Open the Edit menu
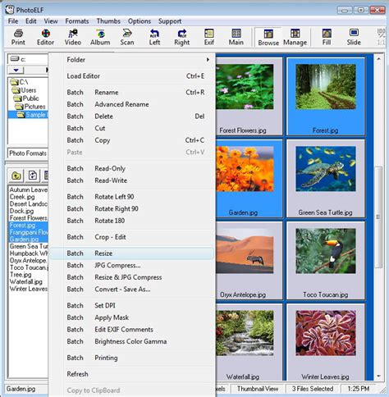The width and height of the screenshot is (389, 397). [x=31, y=21]
